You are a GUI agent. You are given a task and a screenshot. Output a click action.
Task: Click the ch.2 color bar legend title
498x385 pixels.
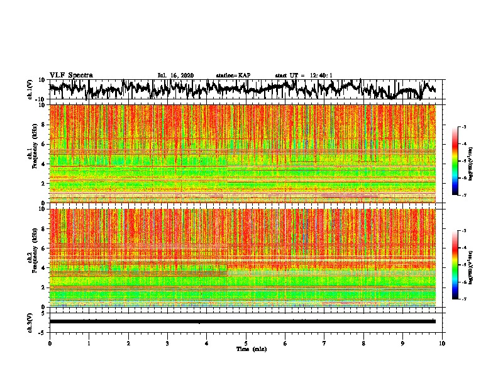click(x=471, y=267)
